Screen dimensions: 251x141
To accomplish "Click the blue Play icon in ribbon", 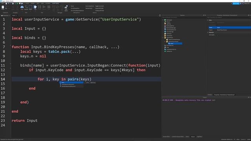I will point(35,7).
